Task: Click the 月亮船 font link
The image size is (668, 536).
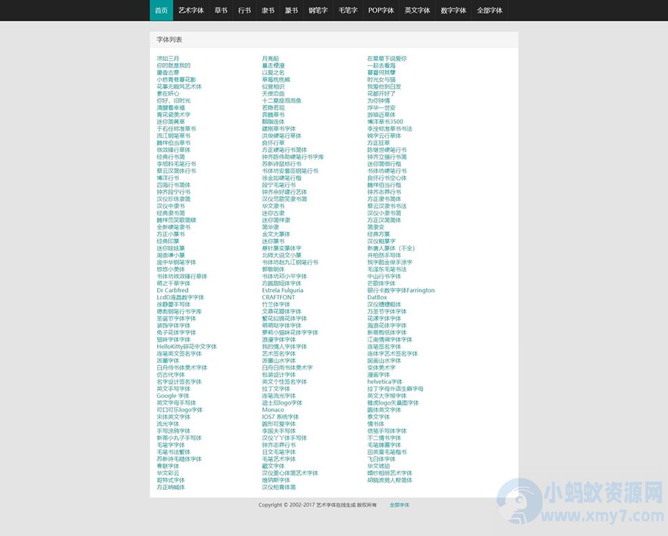Action: click(270, 58)
